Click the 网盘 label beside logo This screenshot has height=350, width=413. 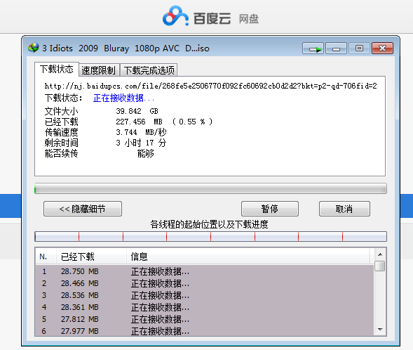pos(249,19)
